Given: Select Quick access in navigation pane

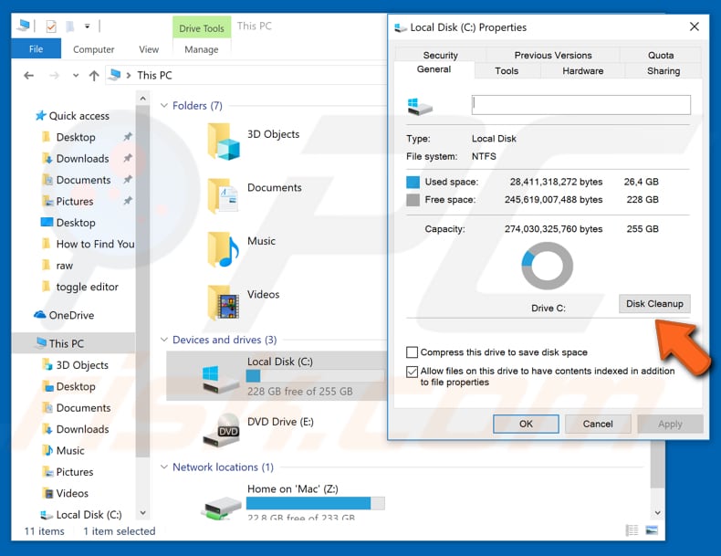Looking at the screenshot, I should pos(79,116).
